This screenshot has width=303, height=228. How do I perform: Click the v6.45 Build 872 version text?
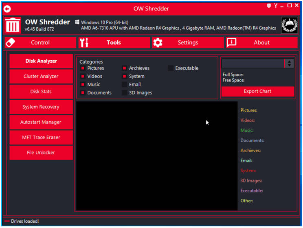tap(40, 29)
